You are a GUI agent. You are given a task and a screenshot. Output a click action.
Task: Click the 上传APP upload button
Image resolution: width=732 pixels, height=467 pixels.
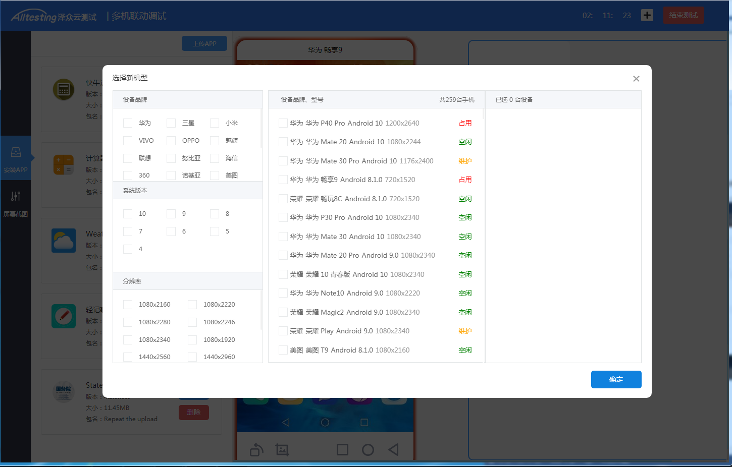coord(204,43)
